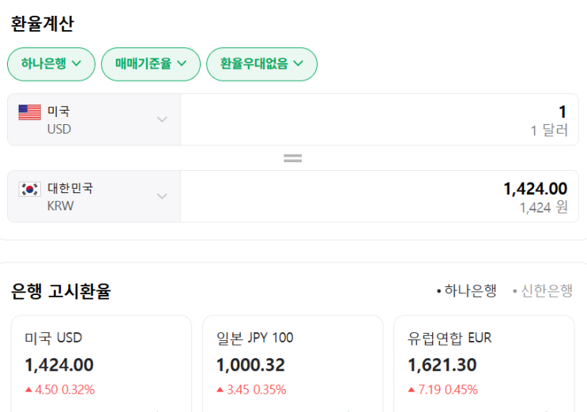This screenshot has width=587, height=412.
Task: Open the 미국 USD rate card
Action: (101, 364)
